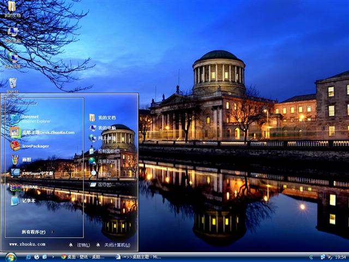Click the 关闭计算机(U) shut down button
Screen dimensions: 349x262
point(113,245)
